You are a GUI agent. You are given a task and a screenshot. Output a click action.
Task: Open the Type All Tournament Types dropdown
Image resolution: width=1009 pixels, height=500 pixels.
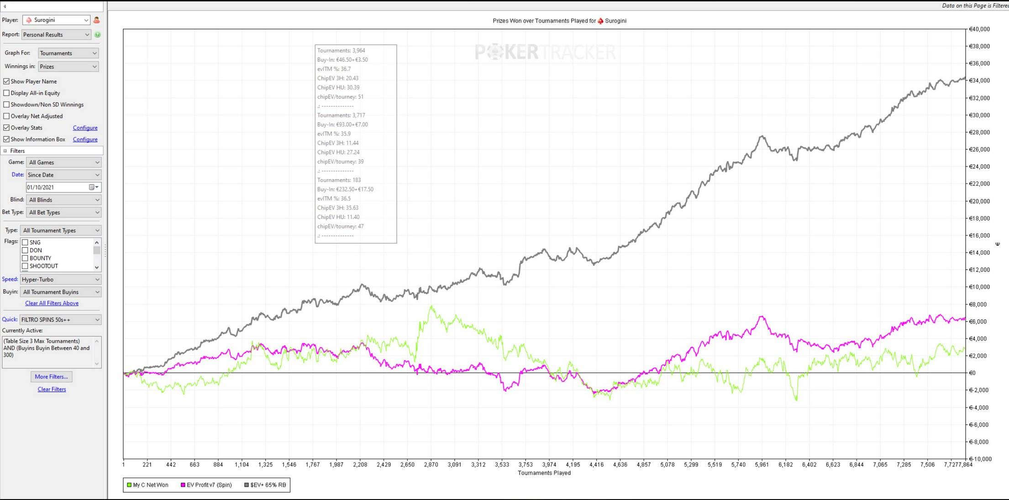pyautogui.click(x=61, y=230)
